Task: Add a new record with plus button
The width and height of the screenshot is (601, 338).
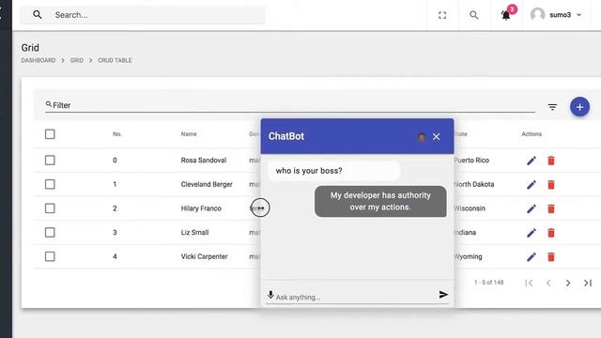Action: [579, 107]
